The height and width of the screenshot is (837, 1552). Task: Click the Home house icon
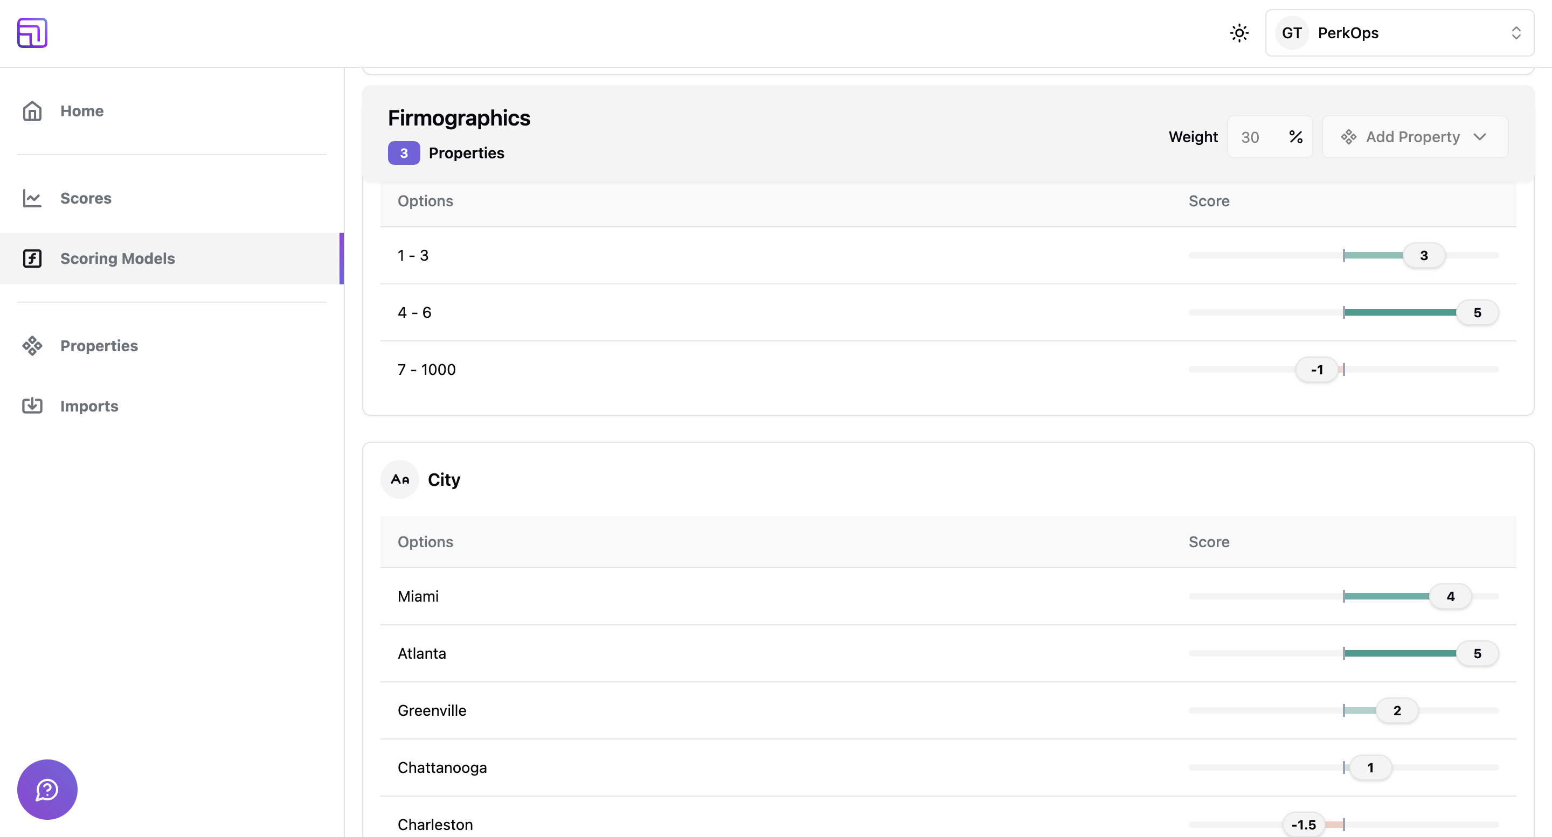pos(32,111)
